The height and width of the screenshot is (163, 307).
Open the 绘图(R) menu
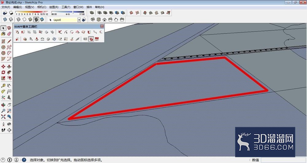tap(54, 7)
